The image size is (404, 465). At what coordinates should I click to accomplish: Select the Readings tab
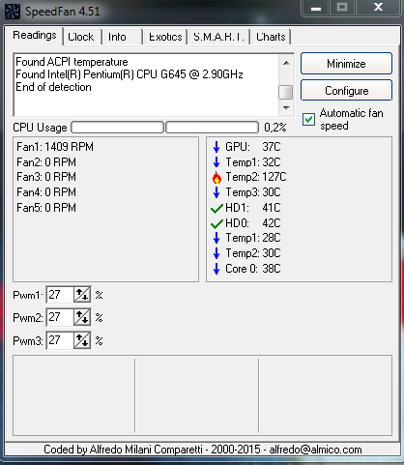[35, 35]
